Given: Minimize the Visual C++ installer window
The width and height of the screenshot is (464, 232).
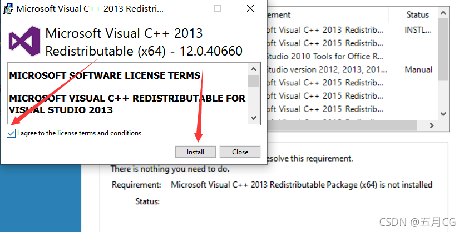Looking at the screenshot, I should [185, 8].
